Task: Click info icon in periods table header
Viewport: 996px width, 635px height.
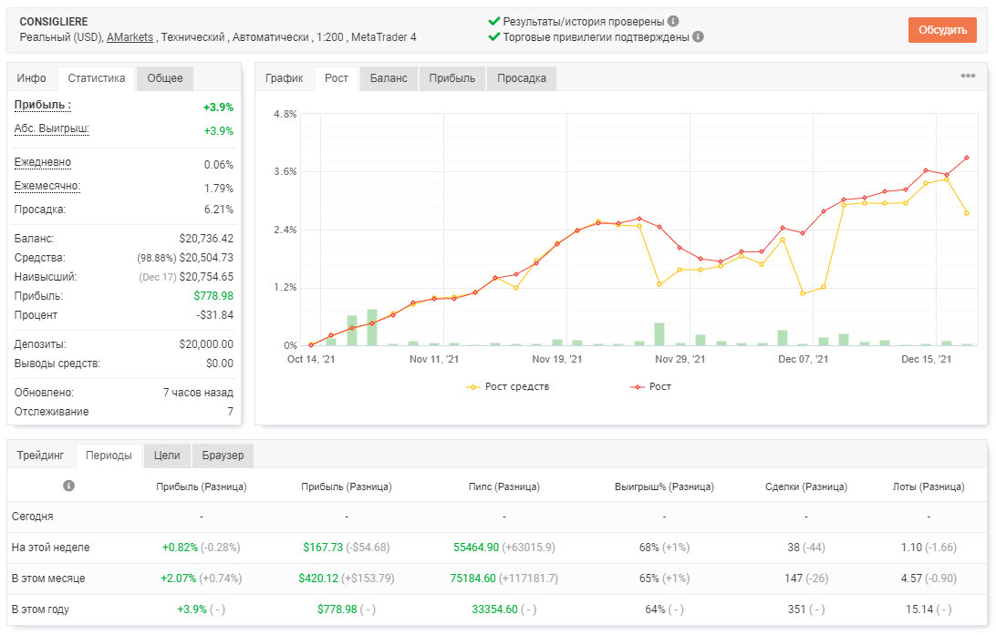Action: [x=68, y=486]
